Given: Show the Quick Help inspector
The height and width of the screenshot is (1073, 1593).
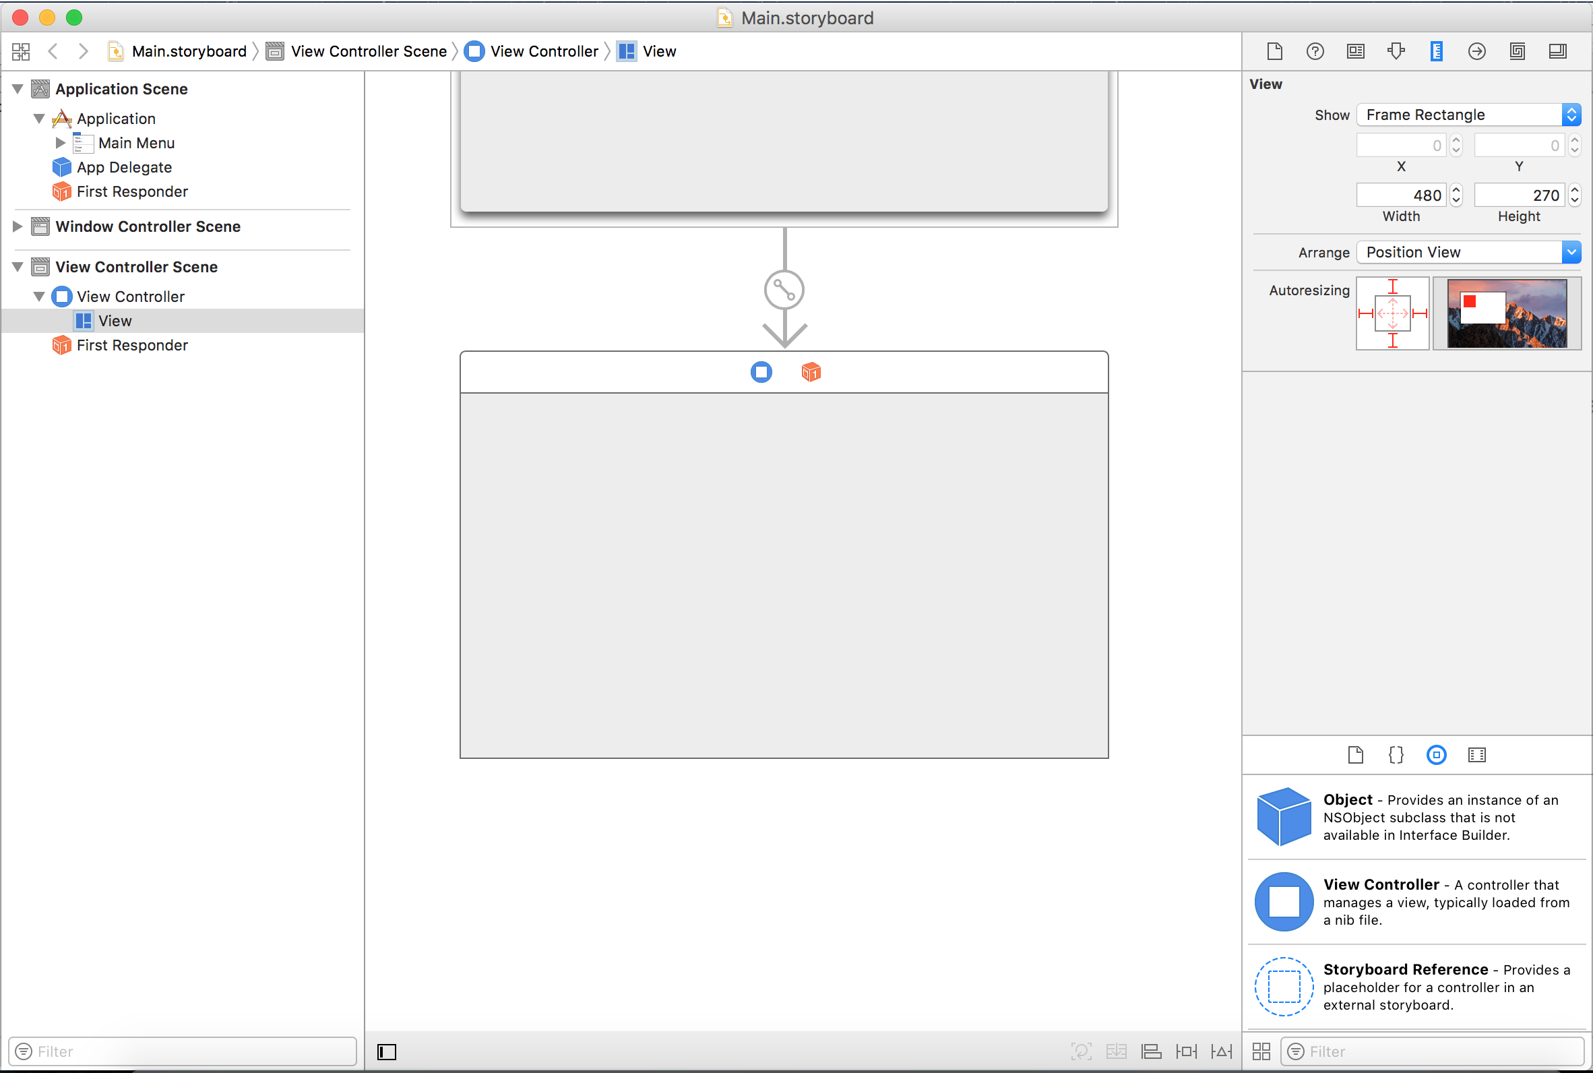Looking at the screenshot, I should tap(1314, 51).
